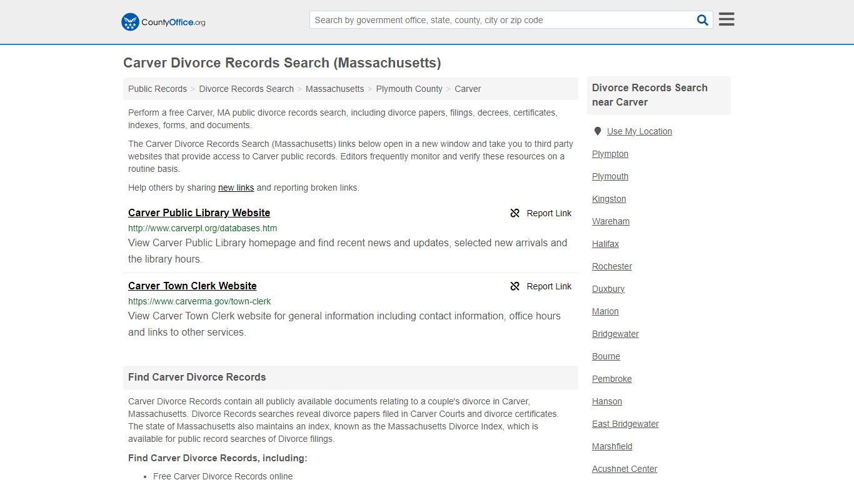Screen dimensions: 854x480
Task: Visit the carverpl.org databases URL
Action: coord(203,228)
